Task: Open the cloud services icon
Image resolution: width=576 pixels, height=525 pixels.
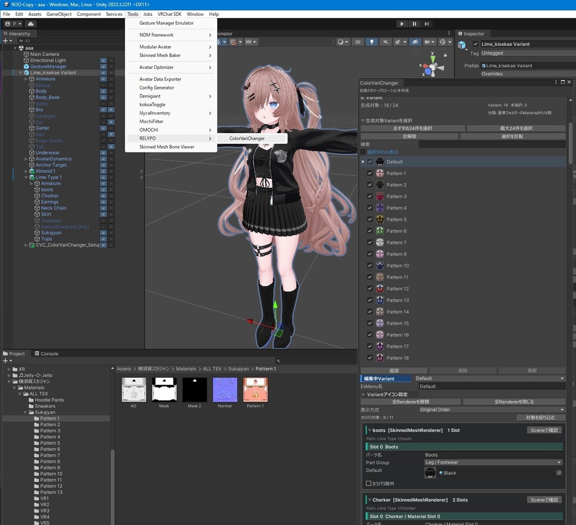Action: [30, 24]
